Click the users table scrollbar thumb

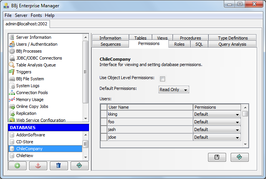tap(245, 114)
